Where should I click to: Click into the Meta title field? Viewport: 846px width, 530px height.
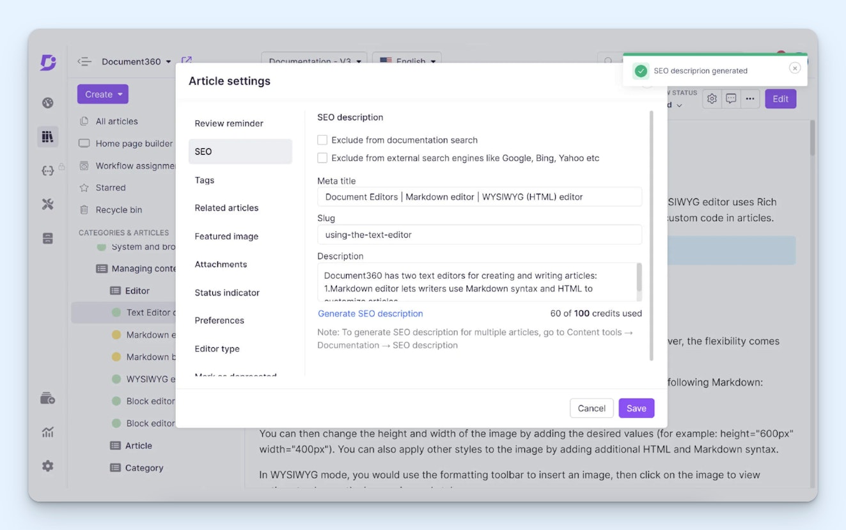pyautogui.click(x=479, y=197)
